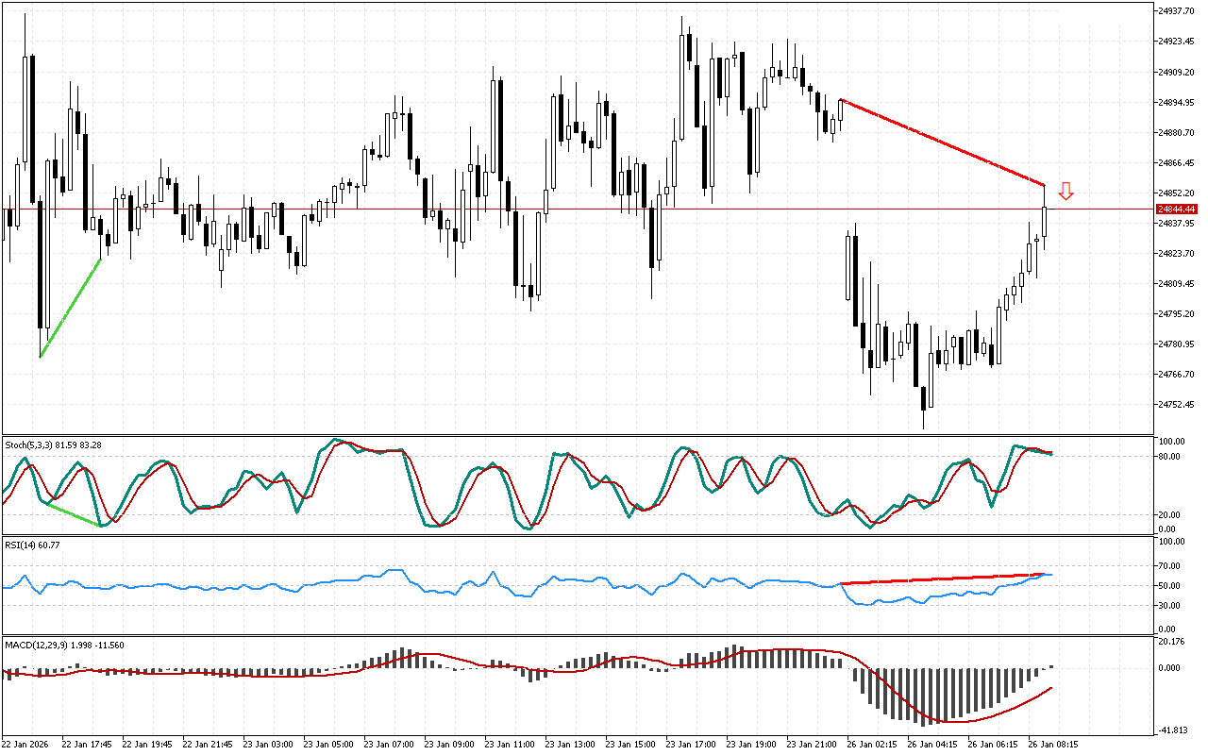
Task: Select the red divergence line in RSI panel
Action: point(944,579)
